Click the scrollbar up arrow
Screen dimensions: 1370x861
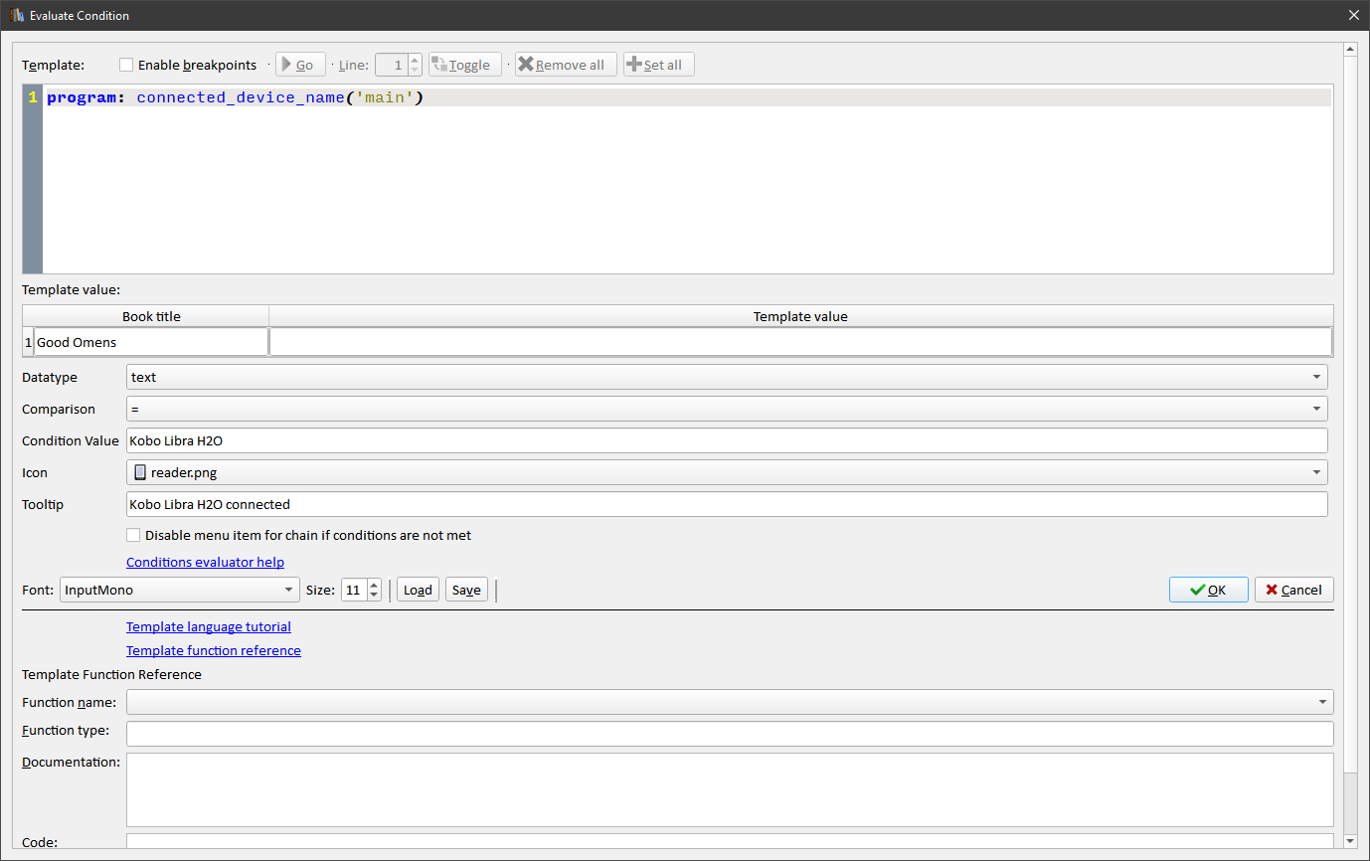click(1350, 49)
